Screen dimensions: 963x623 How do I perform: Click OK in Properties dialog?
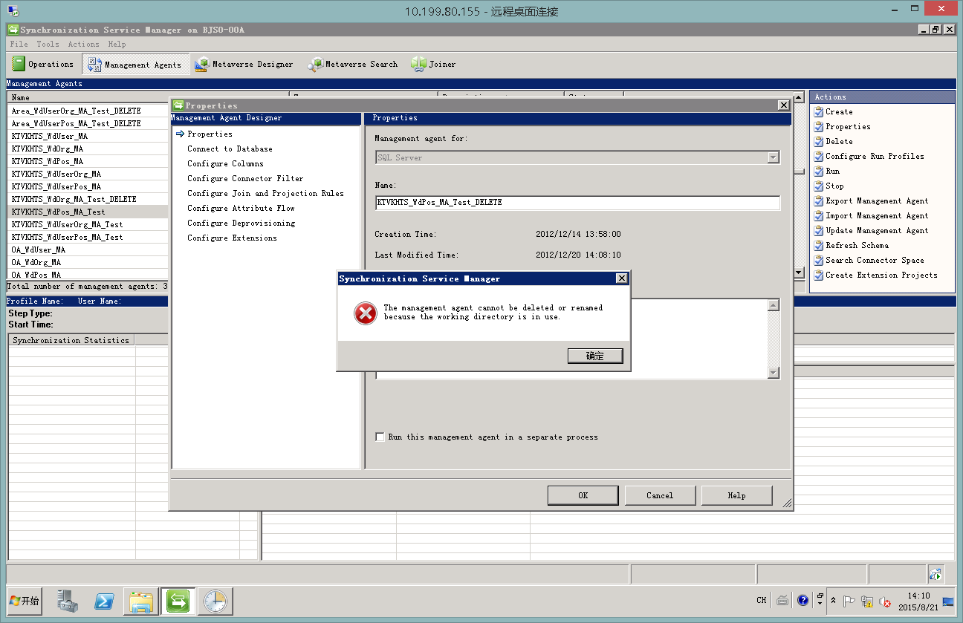(x=583, y=495)
